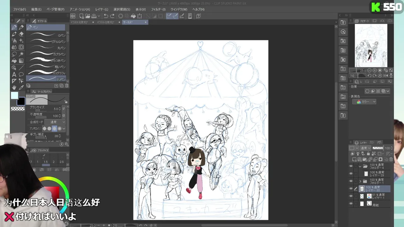Open the anti-aliasing dropdown arrow
The width and height of the screenshot is (404, 227).
point(64,129)
